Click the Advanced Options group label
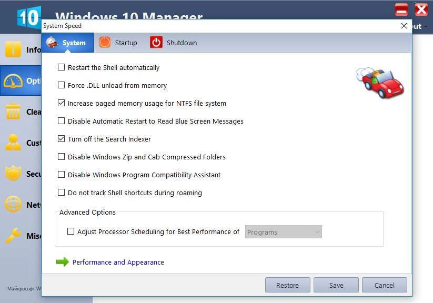Screen dimensions: 433x303 (87, 212)
